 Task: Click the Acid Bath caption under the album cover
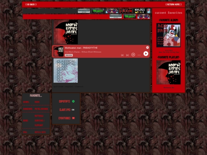tap(169, 51)
